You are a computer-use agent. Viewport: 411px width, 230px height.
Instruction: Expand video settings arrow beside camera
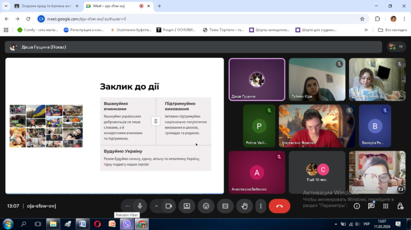(x=156, y=206)
